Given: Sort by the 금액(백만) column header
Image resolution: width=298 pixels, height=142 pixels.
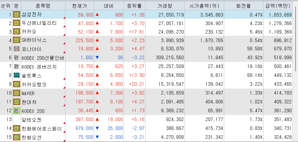Looking at the screenshot, I should (x=278, y=6).
